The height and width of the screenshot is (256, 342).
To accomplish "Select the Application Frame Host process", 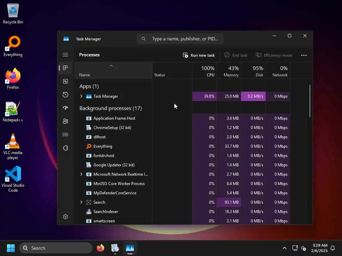I will click(x=182, y=118).
